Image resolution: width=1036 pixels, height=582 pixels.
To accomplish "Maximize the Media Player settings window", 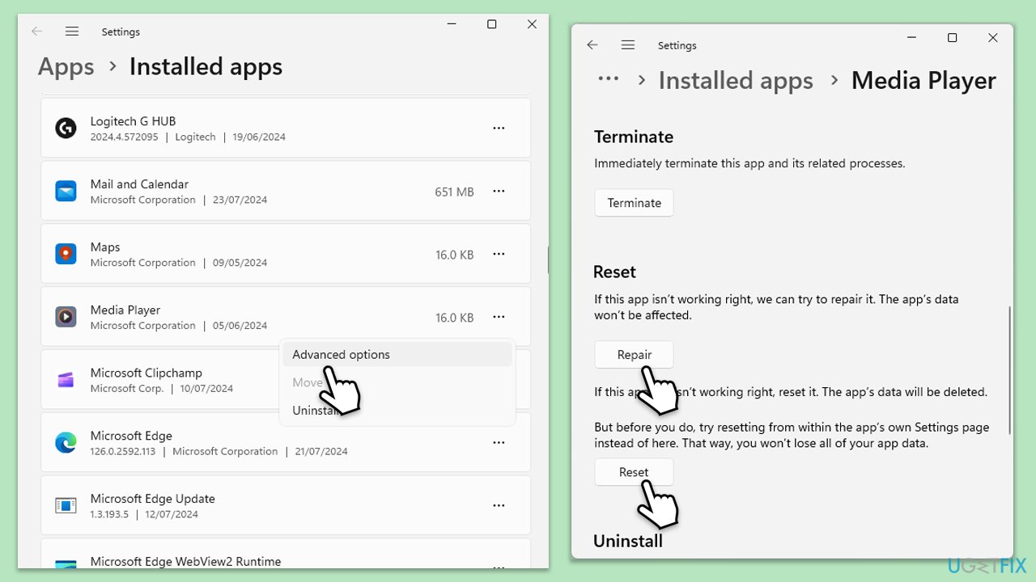I will (952, 38).
